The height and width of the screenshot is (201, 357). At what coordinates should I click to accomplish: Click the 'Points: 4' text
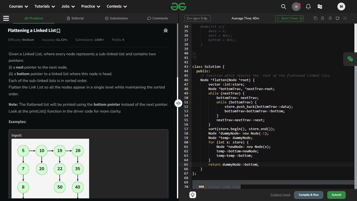click(118, 40)
